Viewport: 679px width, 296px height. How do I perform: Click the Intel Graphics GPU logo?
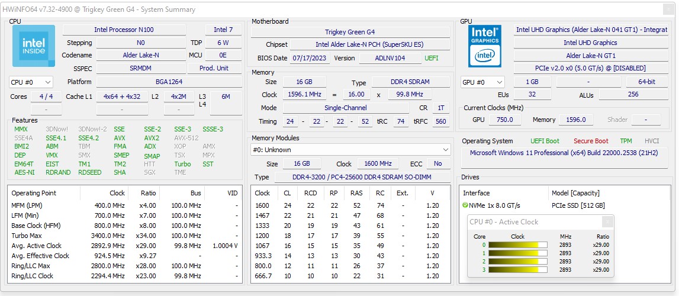coord(485,46)
